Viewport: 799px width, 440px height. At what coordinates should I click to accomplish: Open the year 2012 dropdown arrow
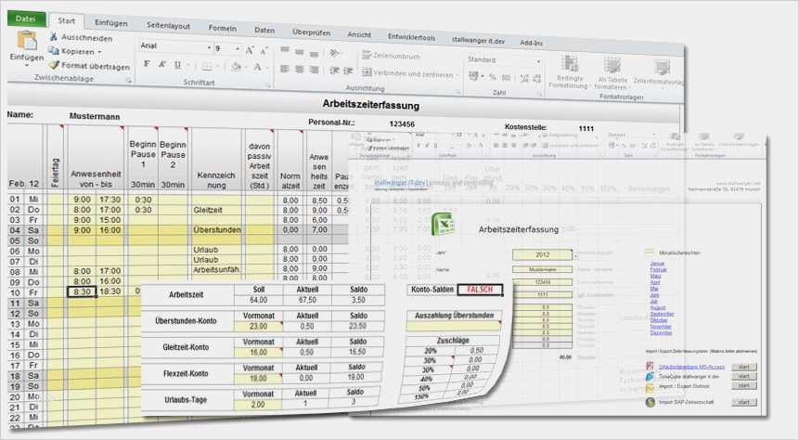(575, 255)
